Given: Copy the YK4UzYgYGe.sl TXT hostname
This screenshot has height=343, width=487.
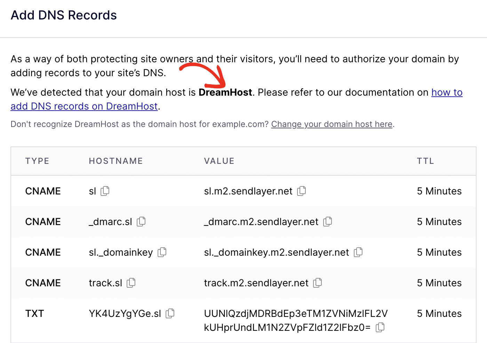Looking at the screenshot, I should click(170, 313).
